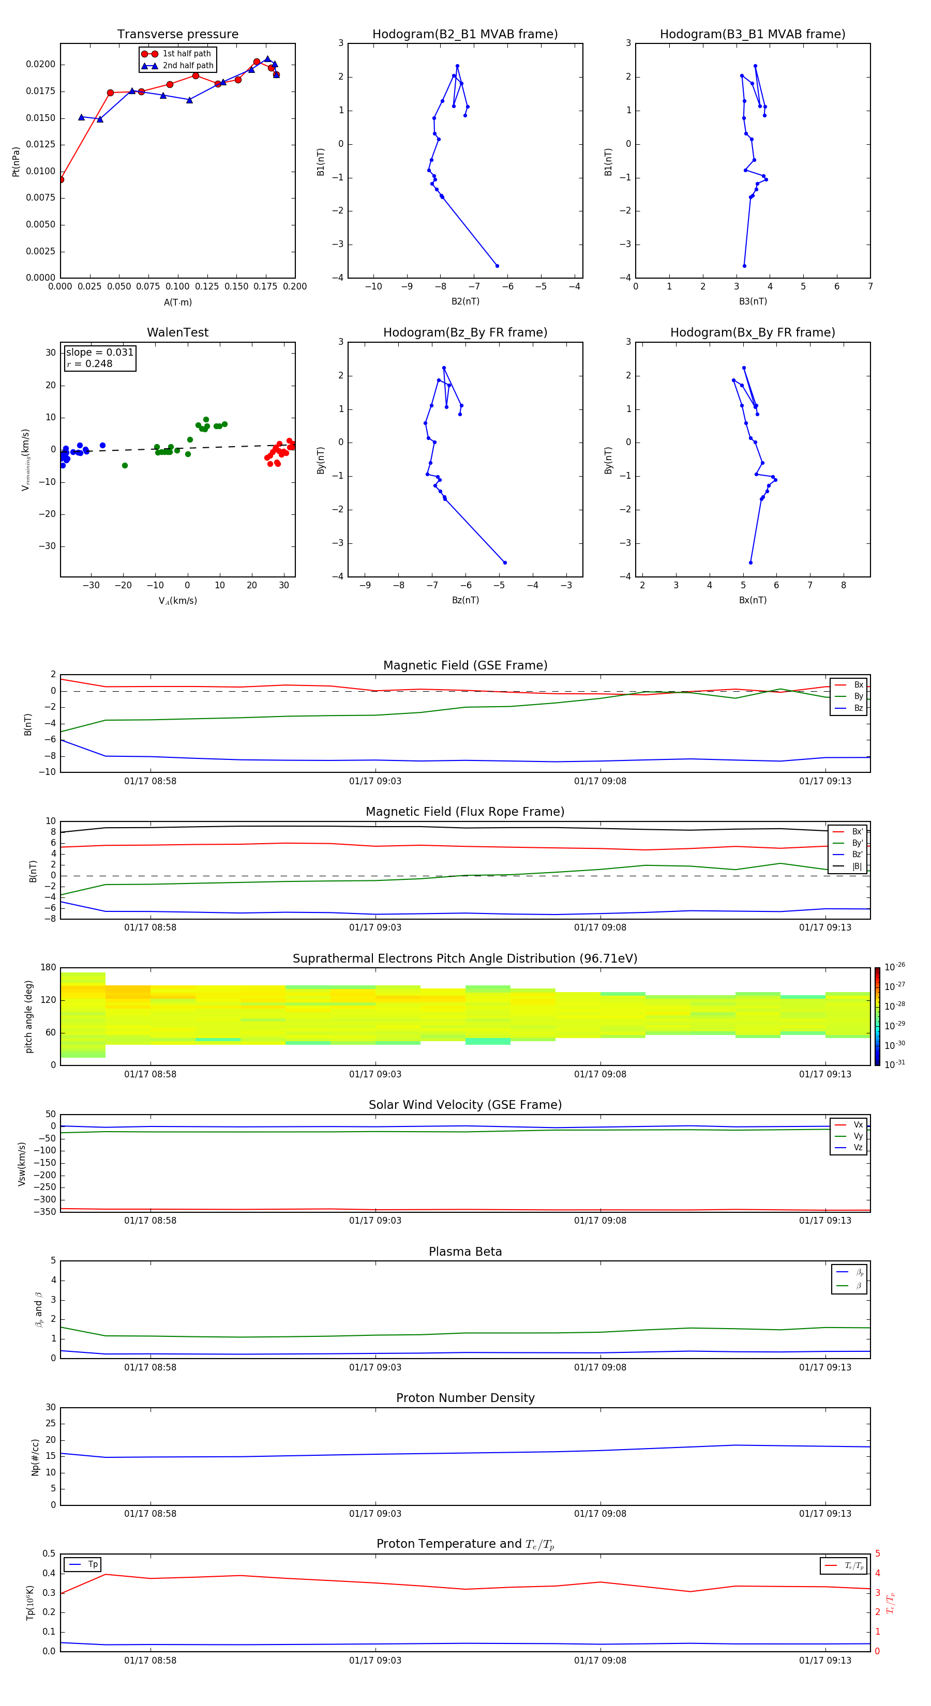Click the "Proton Number Density" title
The height and width of the screenshot is (1706, 931).
pyautogui.click(x=465, y=1398)
